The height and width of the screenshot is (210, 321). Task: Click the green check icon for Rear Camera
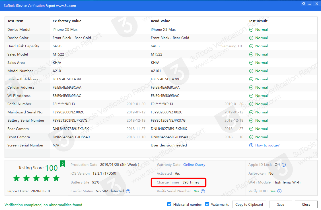pos(251,129)
